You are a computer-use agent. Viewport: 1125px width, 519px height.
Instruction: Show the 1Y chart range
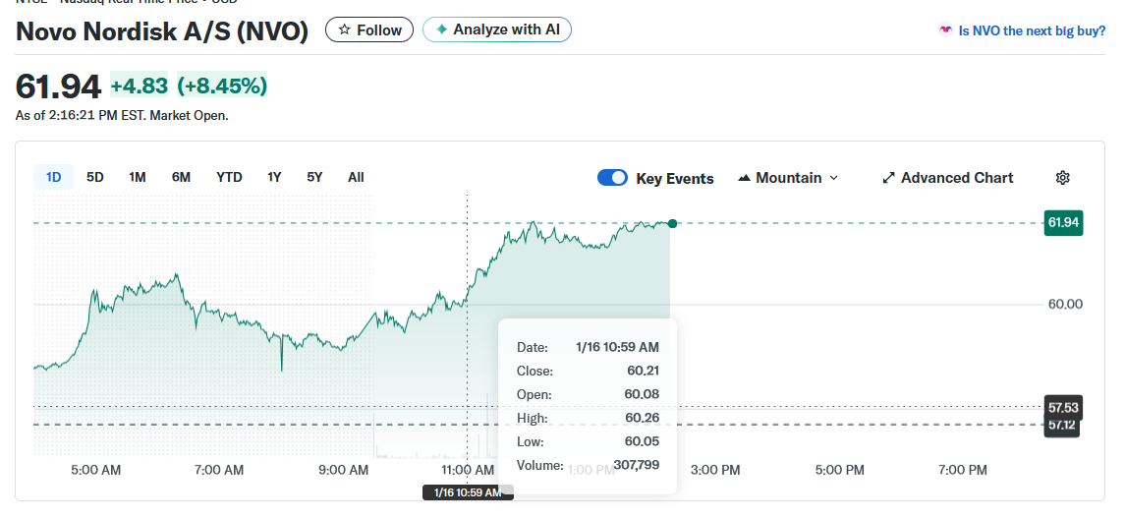(x=274, y=177)
